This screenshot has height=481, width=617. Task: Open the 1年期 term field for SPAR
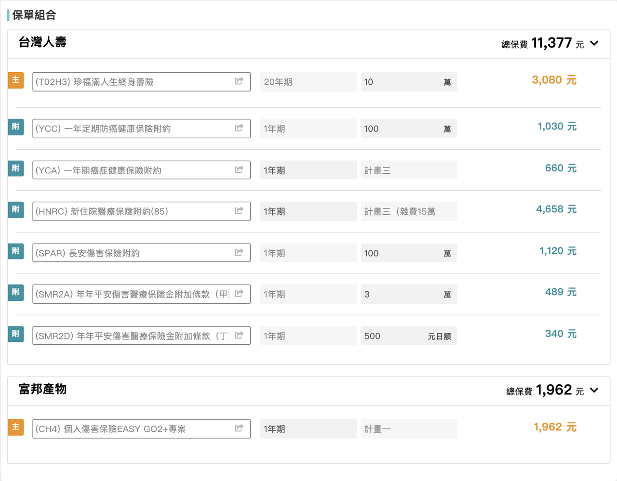click(308, 253)
